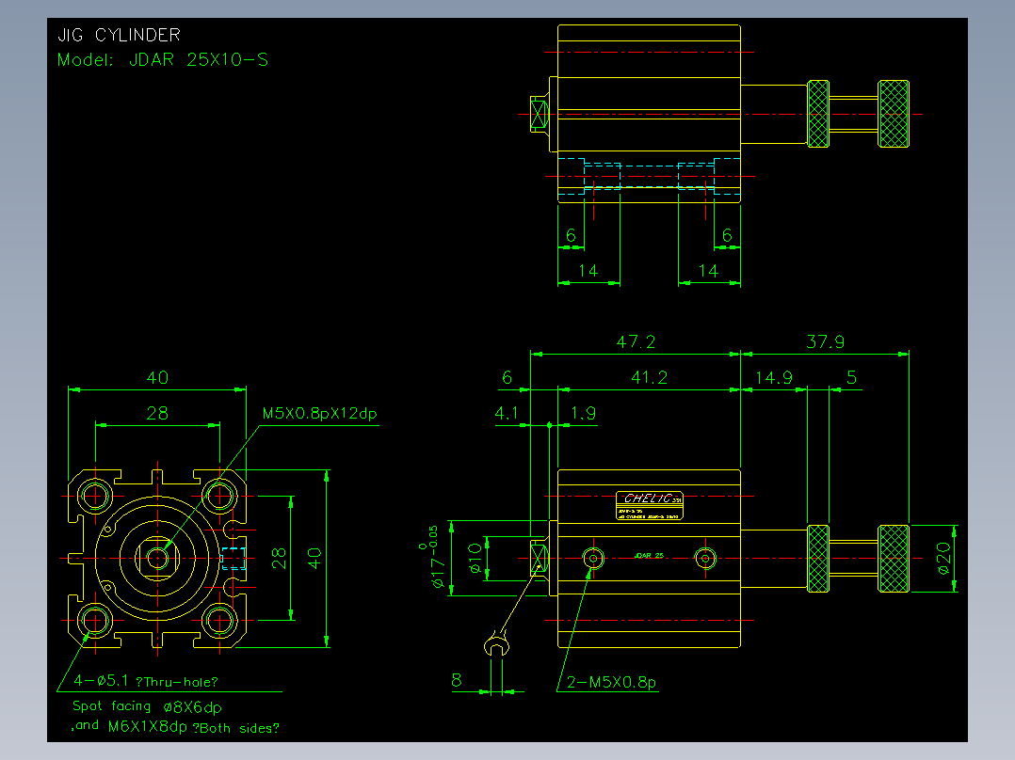The width and height of the screenshot is (1015, 760).
Task: Click the 4.1 dimension value
Action: pyautogui.click(x=507, y=413)
